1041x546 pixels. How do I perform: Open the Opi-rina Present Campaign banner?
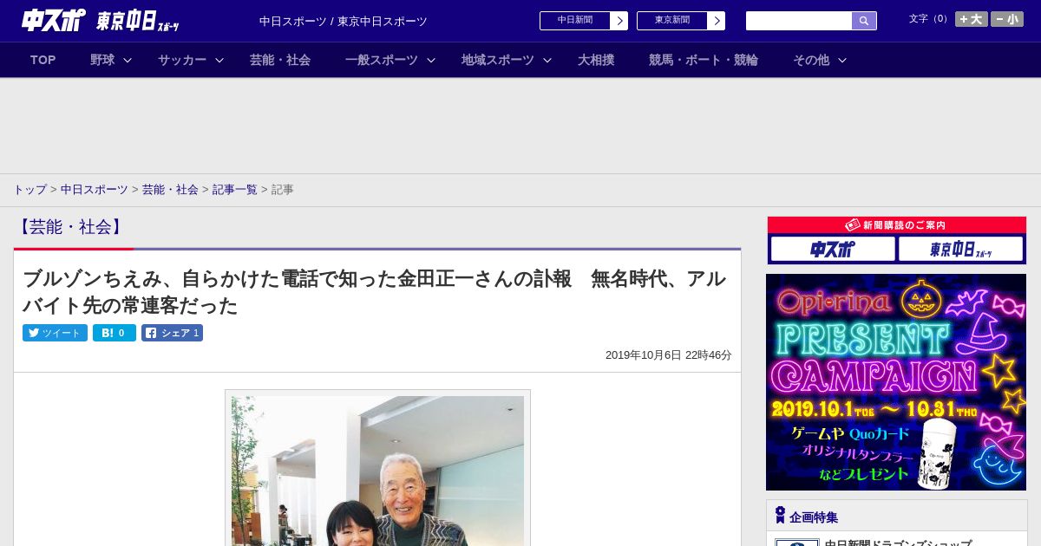[895, 382]
